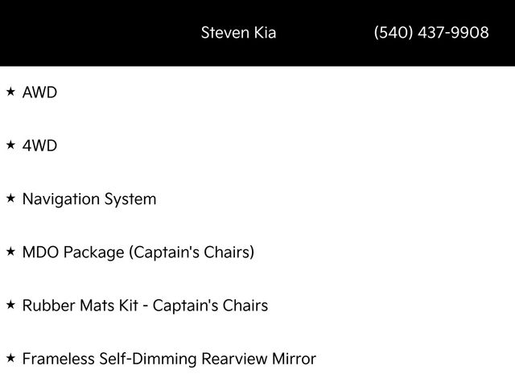This screenshot has width=515, height=386.
Task: Click the Navigation System feature text
Action: point(89,199)
